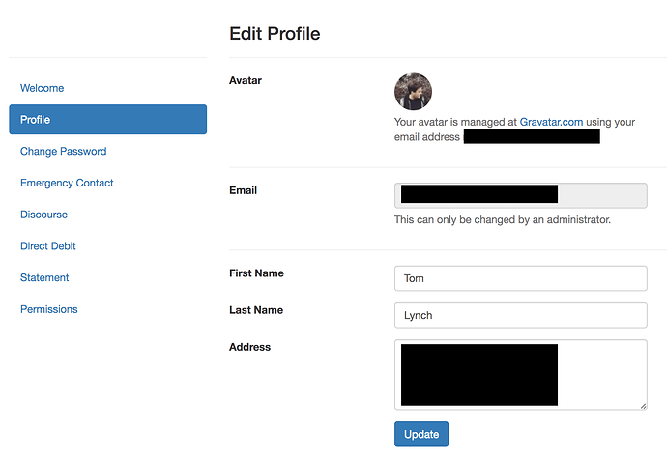Open Emergency Contact settings
The image size is (667, 459).
tap(67, 183)
